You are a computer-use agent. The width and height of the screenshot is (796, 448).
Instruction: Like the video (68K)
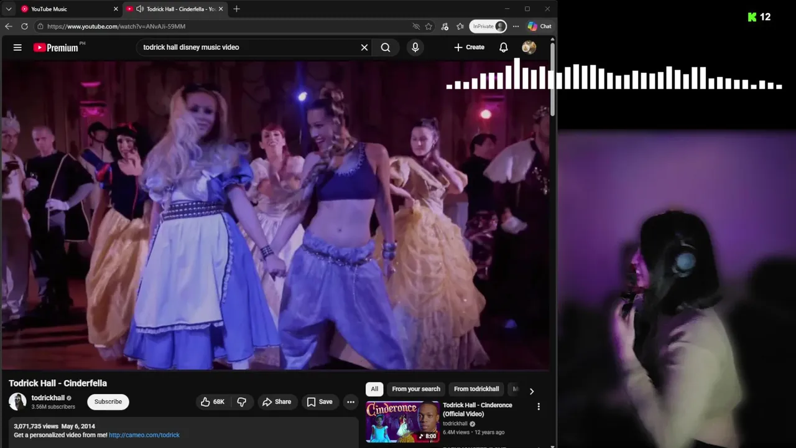(x=212, y=402)
